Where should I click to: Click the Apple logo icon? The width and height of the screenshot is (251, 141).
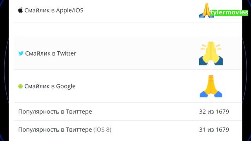coord(20,10)
